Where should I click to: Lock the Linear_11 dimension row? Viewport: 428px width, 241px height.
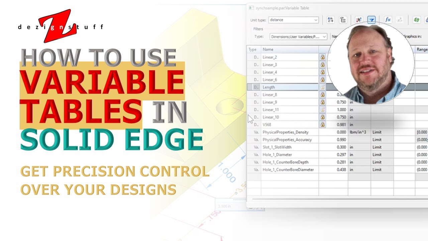[322, 109]
